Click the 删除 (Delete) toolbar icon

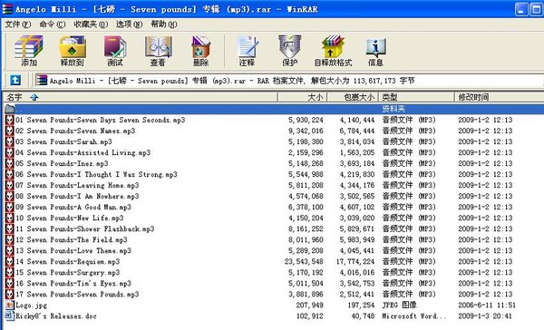click(201, 51)
